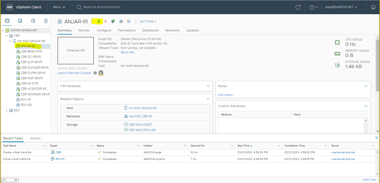Click the Take Snapshot clock icon
This screenshot has height=183, width=380.
point(129,21)
